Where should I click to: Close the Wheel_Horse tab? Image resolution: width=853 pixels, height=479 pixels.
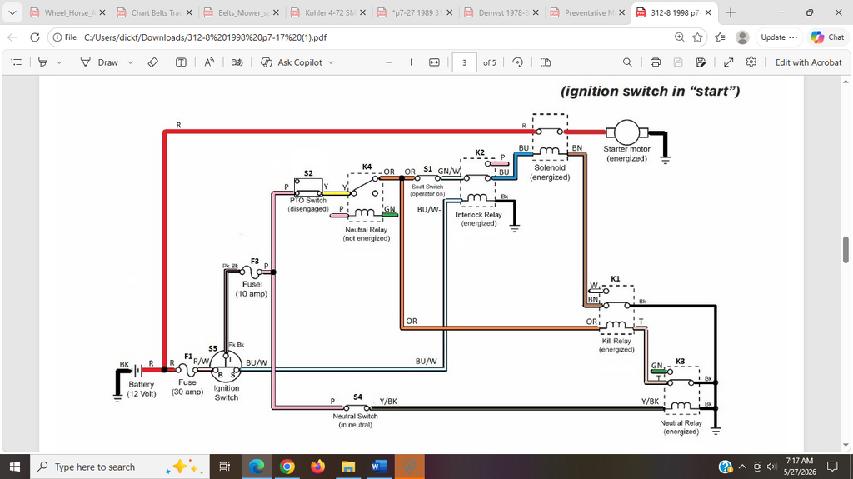click(x=102, y=12)
